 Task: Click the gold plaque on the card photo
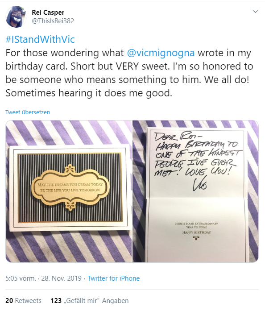[70, 187]
